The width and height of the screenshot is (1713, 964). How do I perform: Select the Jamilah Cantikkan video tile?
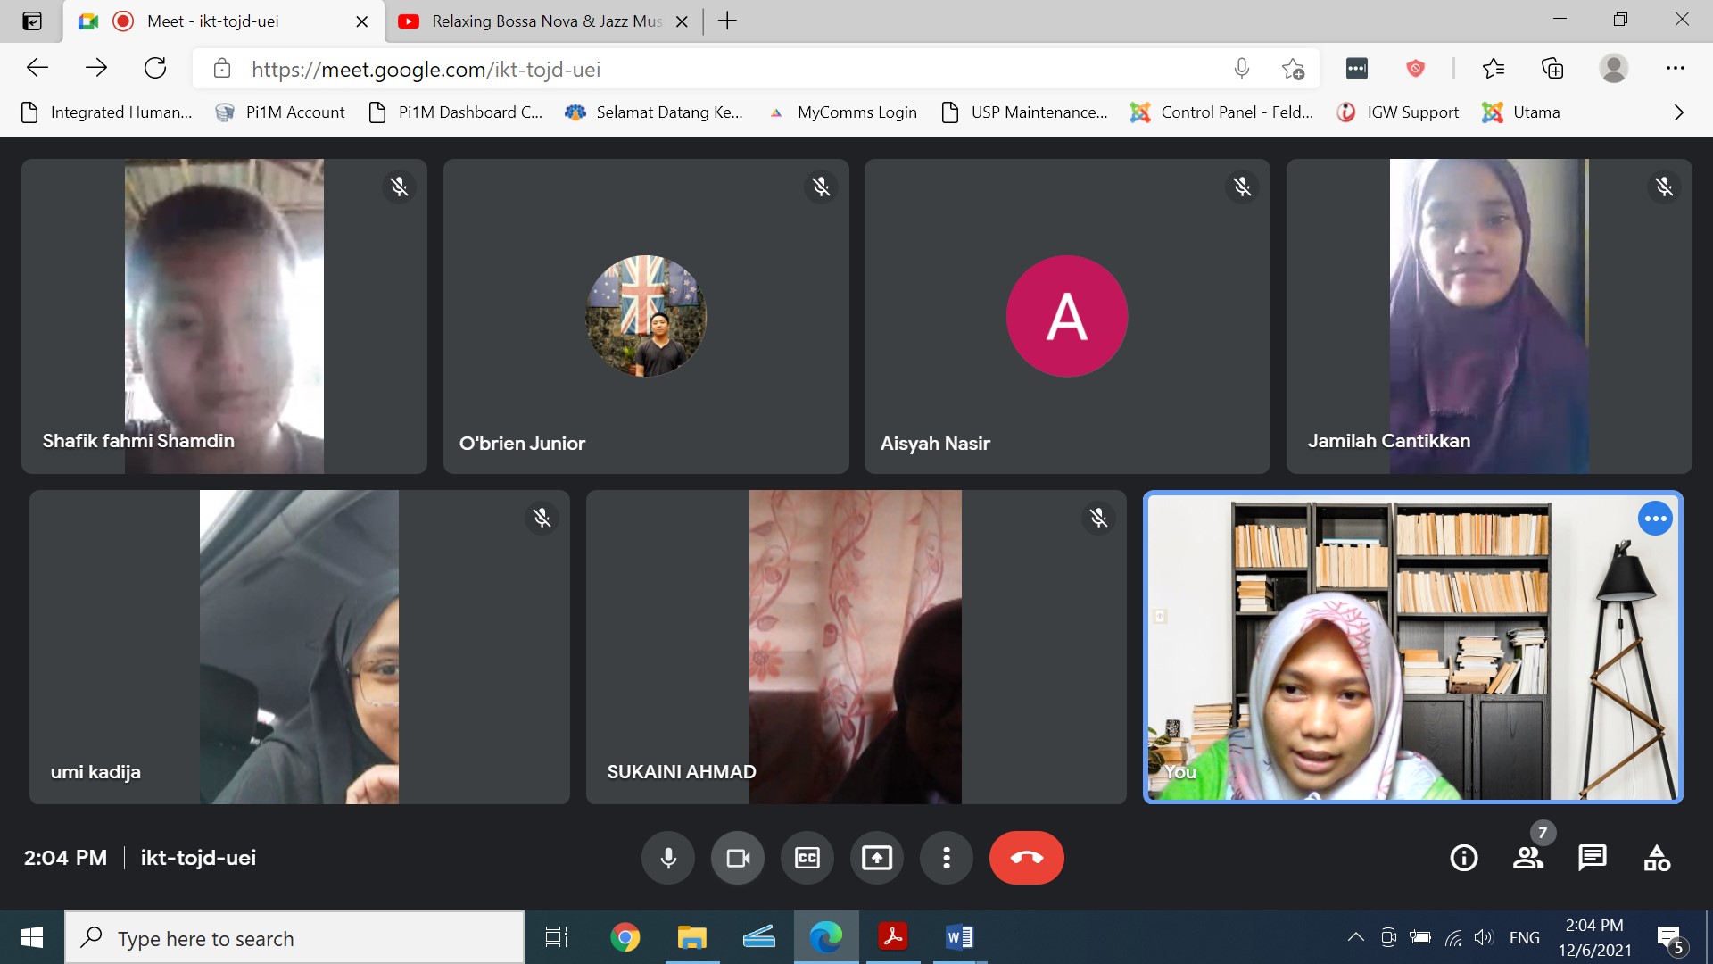pos(1488,316)
